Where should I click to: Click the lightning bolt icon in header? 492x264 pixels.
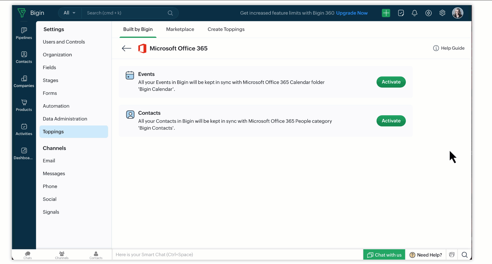pyautogui.click(x=428, y=13)
